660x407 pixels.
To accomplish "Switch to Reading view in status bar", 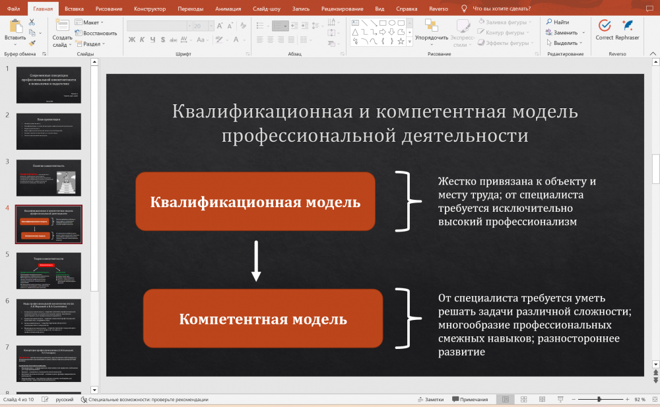I will point(541,400).
